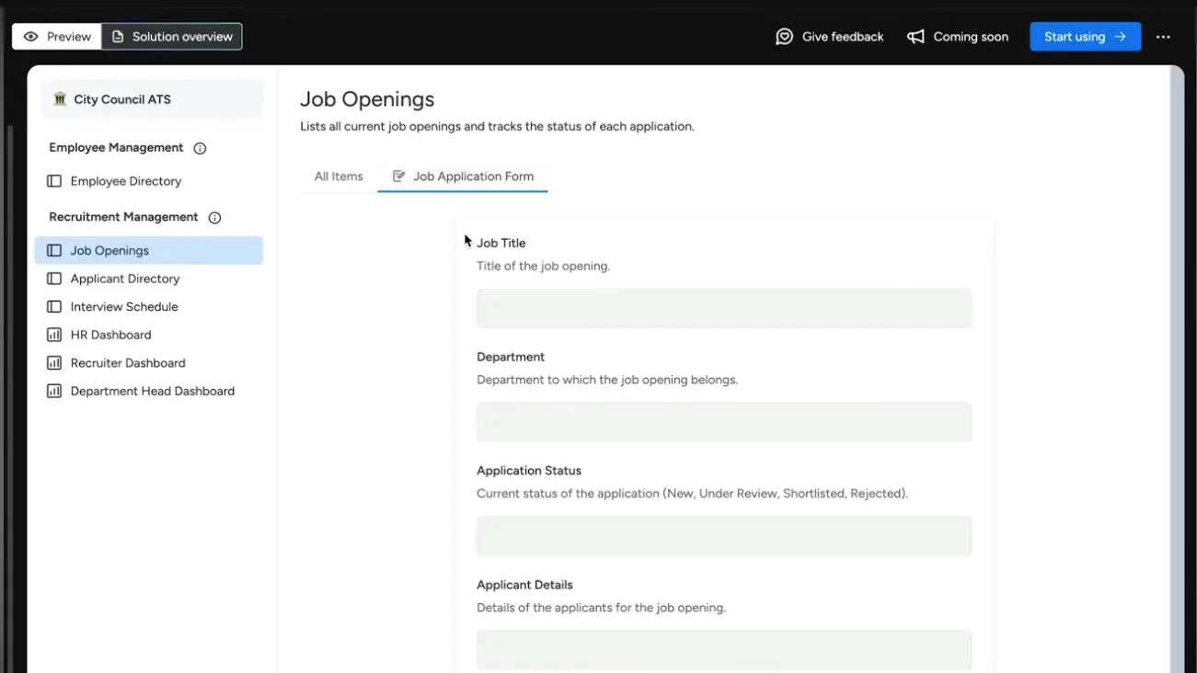Click the info icon beside Recruitment Management

click(214, 217)
